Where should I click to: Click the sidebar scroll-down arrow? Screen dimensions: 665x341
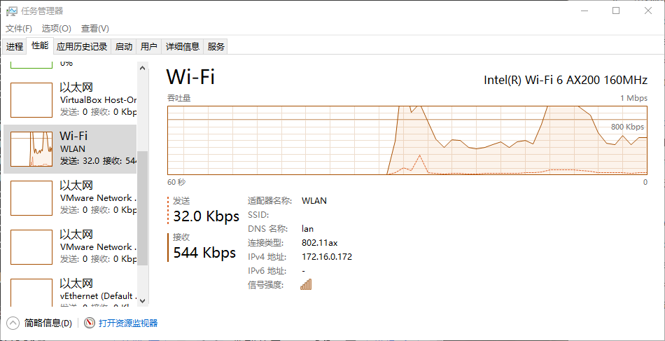(x=143, y=300)
